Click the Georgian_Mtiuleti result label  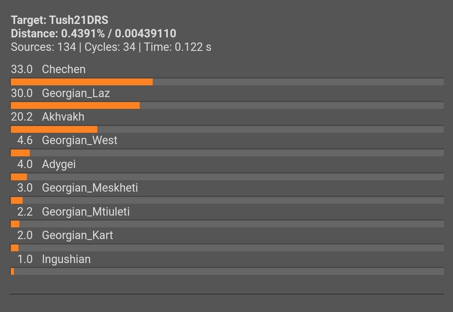[x=86, y=212]
